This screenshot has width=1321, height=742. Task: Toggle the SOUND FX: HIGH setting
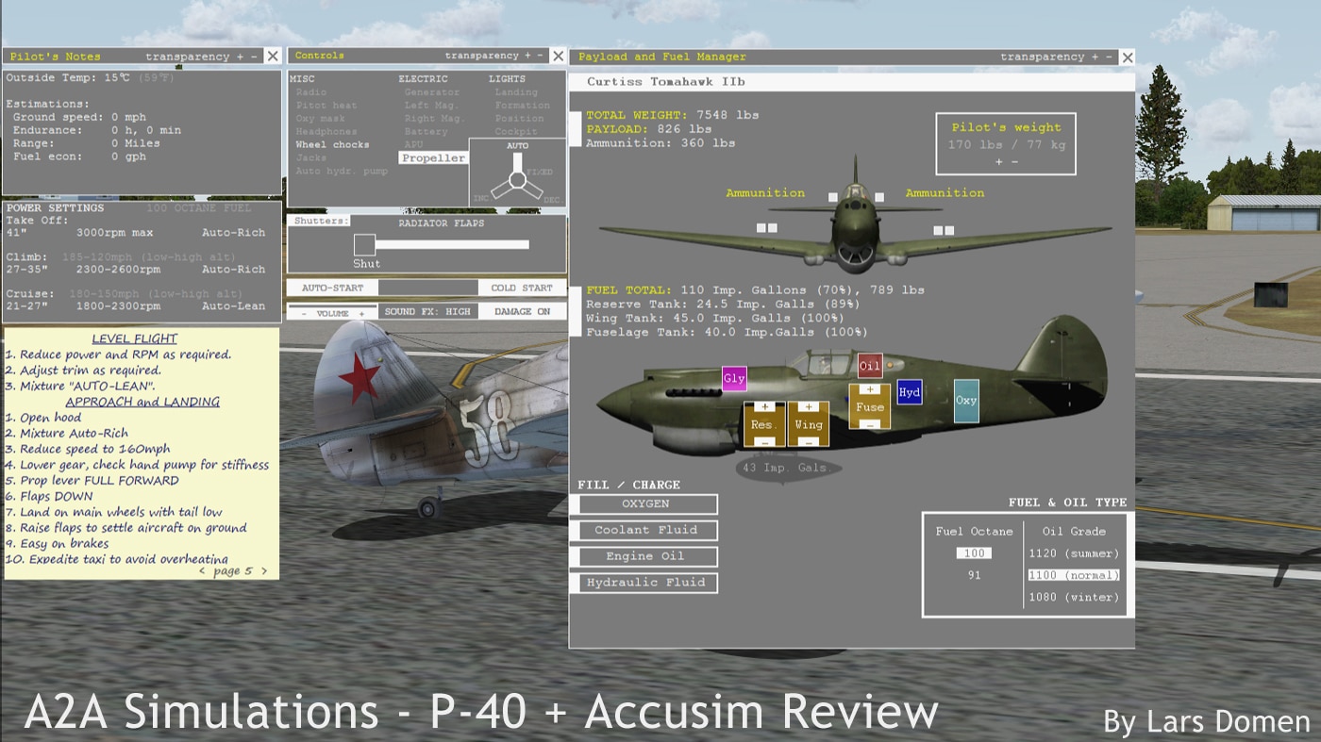coord(428,312)
